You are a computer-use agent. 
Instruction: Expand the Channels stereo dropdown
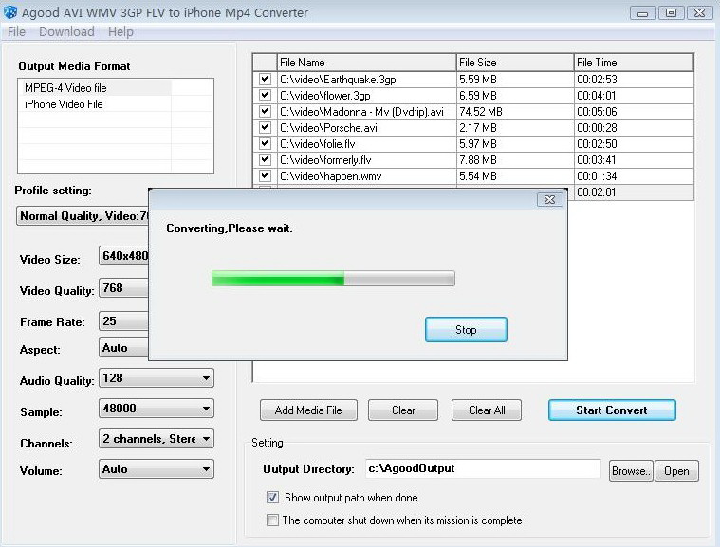coord(157,439)
